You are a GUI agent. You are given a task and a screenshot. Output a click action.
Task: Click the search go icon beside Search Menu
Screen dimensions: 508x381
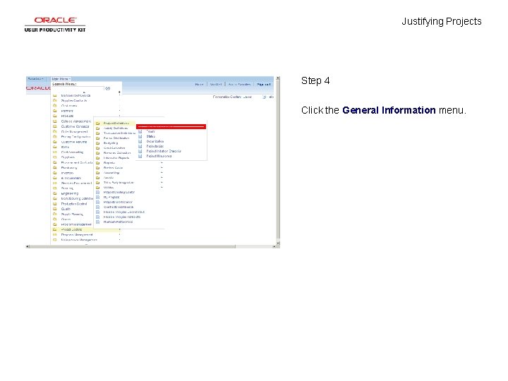pyautogui.click(x=108, y=88)
